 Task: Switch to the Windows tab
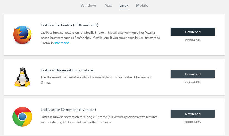89,5
